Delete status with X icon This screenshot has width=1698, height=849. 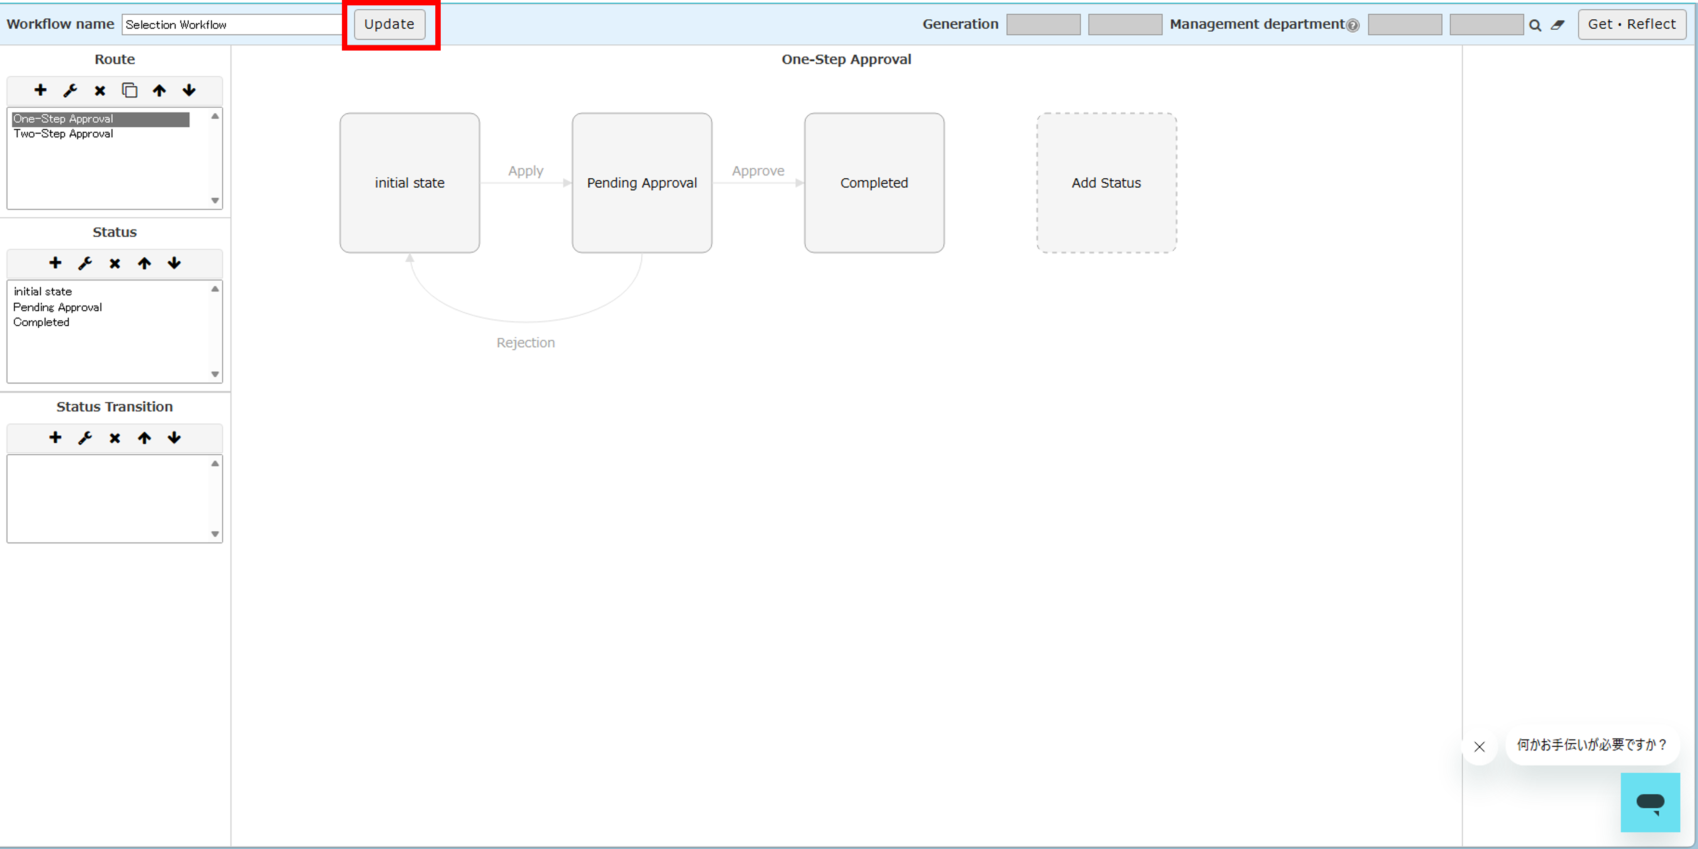point(115,263)
